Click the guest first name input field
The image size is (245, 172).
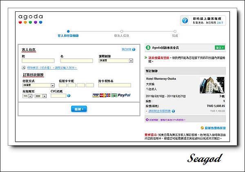click(x=77, y=61)
